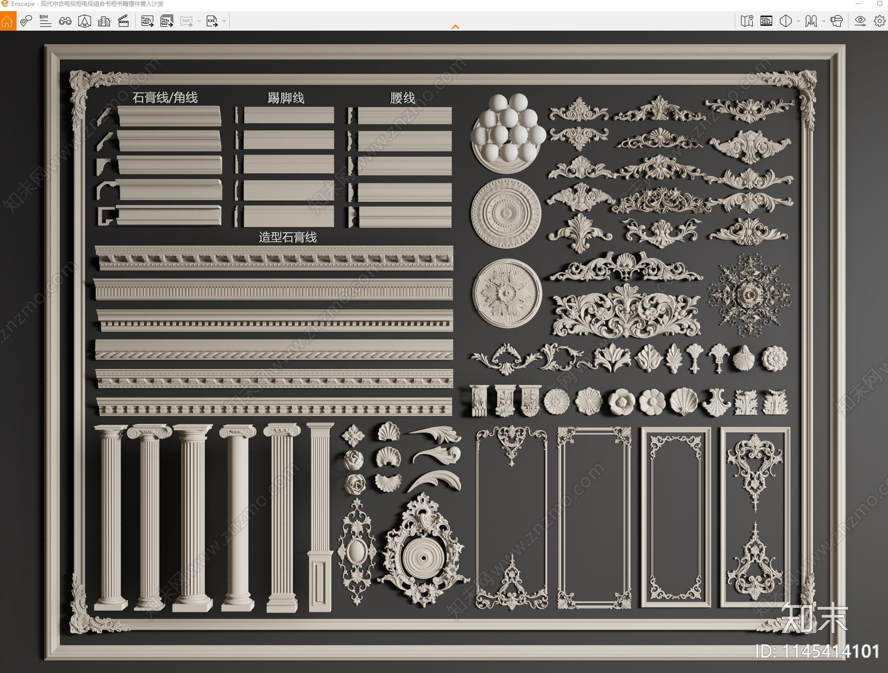The image size is (888, 673).
Task: Expand the panorama export options dropdown
Action: coord(199,22)
